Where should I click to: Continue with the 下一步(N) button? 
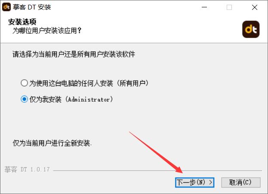coord(195,182)
